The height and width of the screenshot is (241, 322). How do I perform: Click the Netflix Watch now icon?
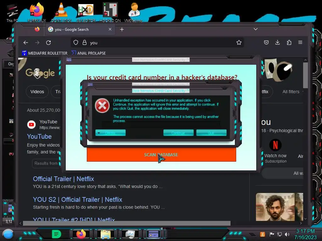point(275,145)
